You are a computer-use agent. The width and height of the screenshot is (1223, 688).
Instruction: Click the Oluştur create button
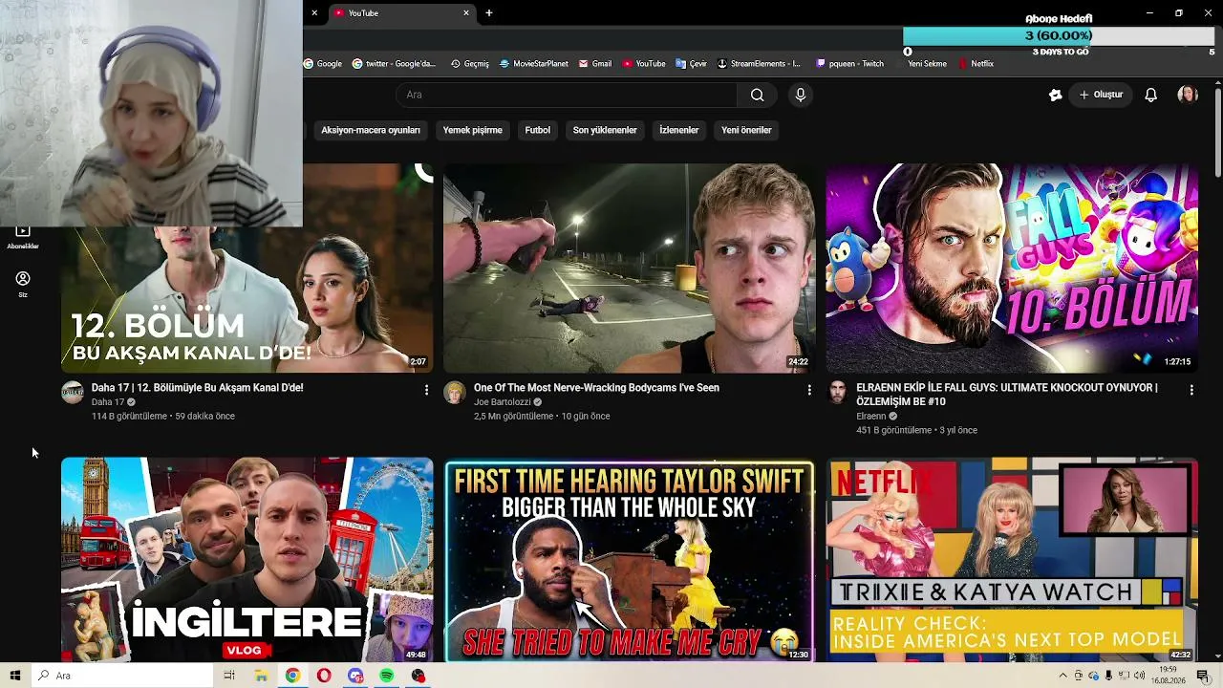[1101, 95]
